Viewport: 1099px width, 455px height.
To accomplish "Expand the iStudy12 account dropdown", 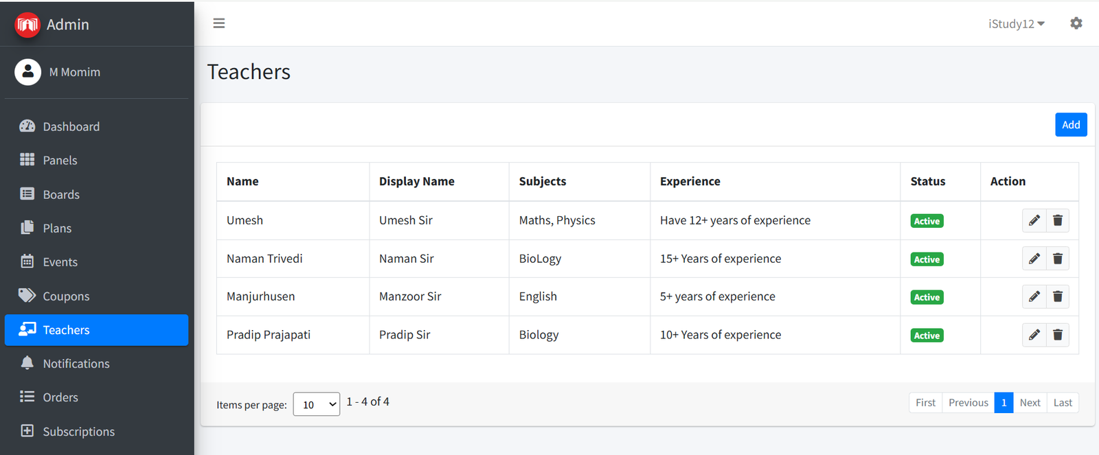I will point(1016,24).
